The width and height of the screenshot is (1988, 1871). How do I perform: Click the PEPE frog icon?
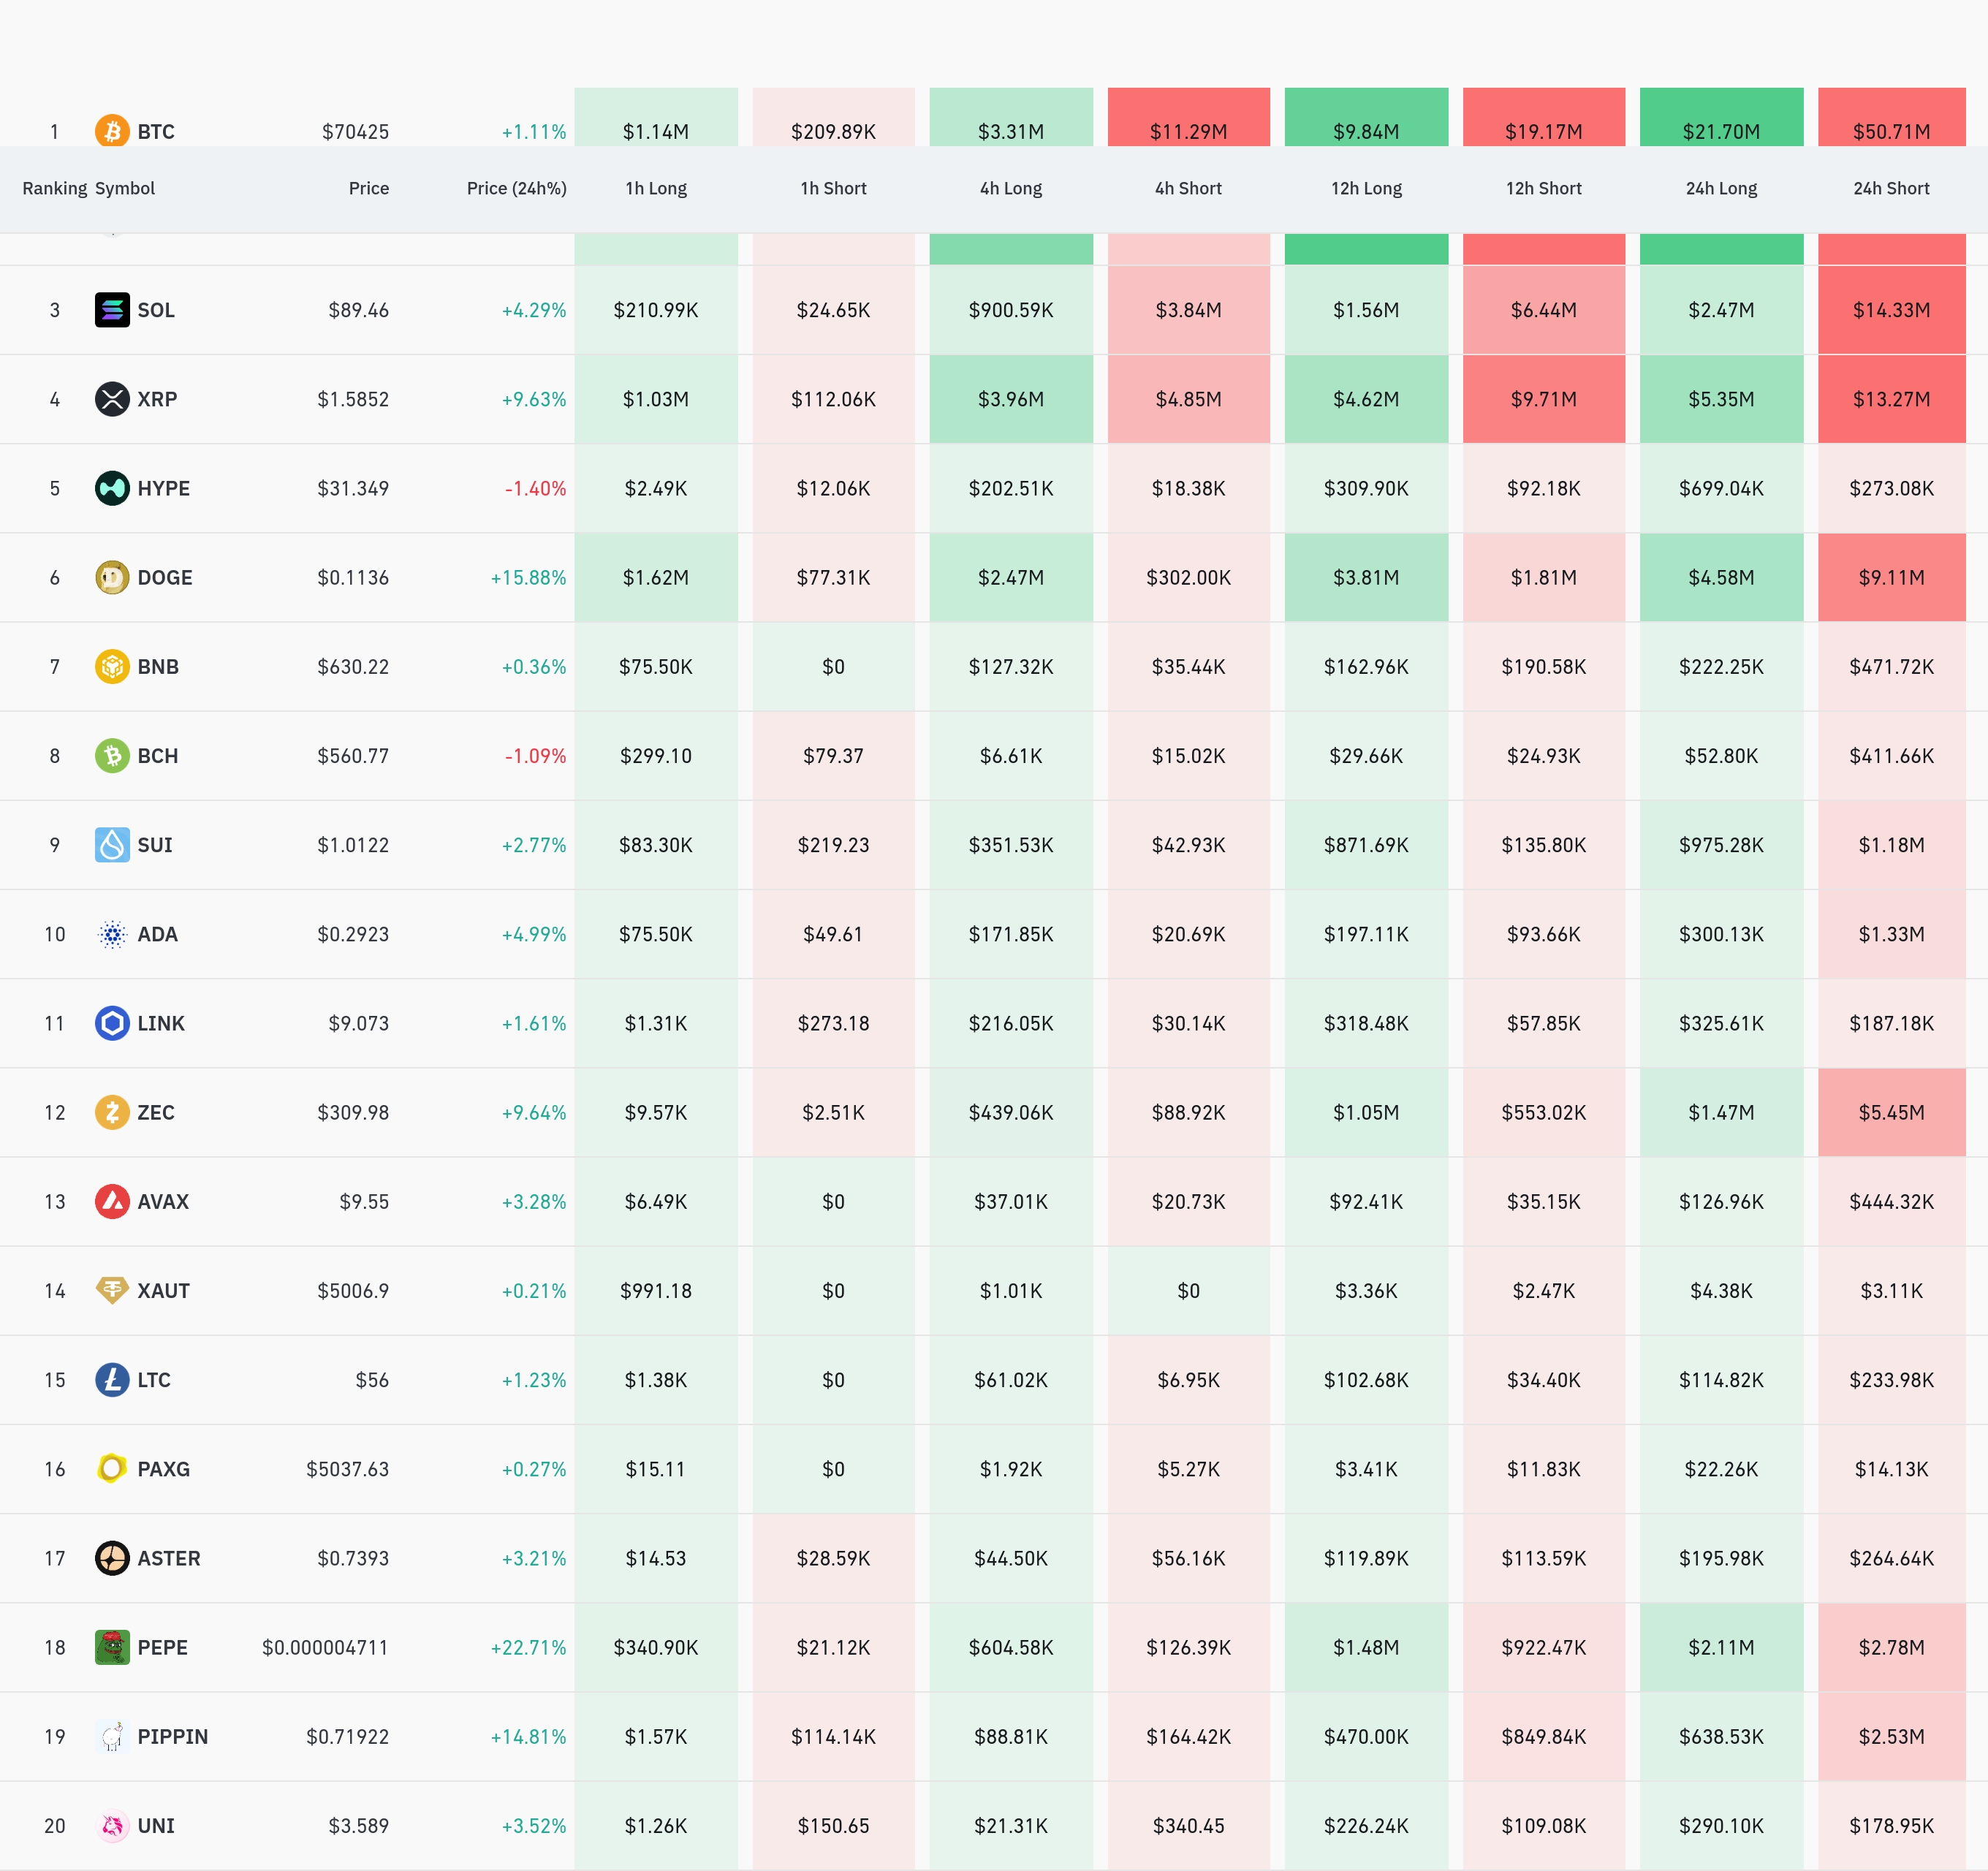[x=112, y=1647]
